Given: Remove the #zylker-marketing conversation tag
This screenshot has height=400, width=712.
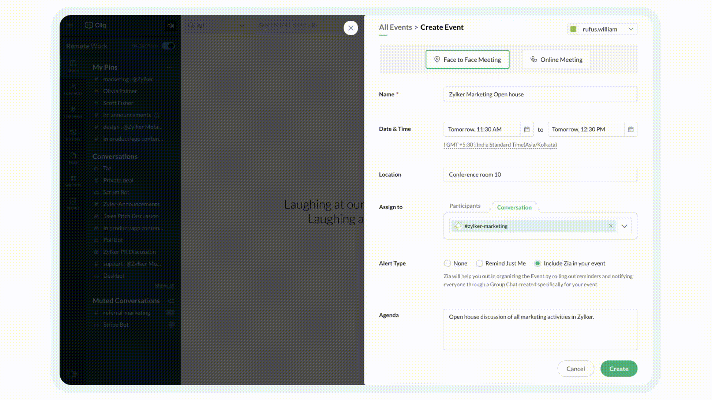Looking at the screenshot, I should click(x=610, y=226).
